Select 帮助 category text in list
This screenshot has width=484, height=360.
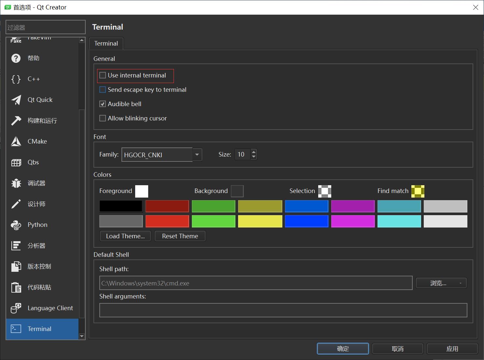[x=34, y=58]
